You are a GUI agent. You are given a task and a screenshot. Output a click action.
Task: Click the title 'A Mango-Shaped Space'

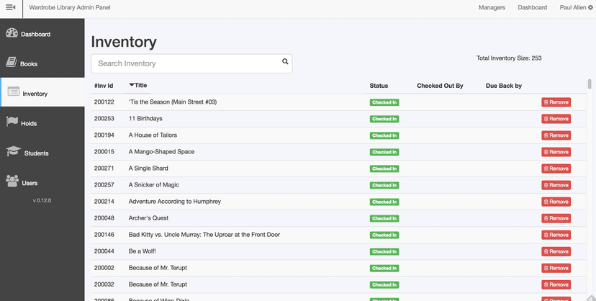pos(161,152)
